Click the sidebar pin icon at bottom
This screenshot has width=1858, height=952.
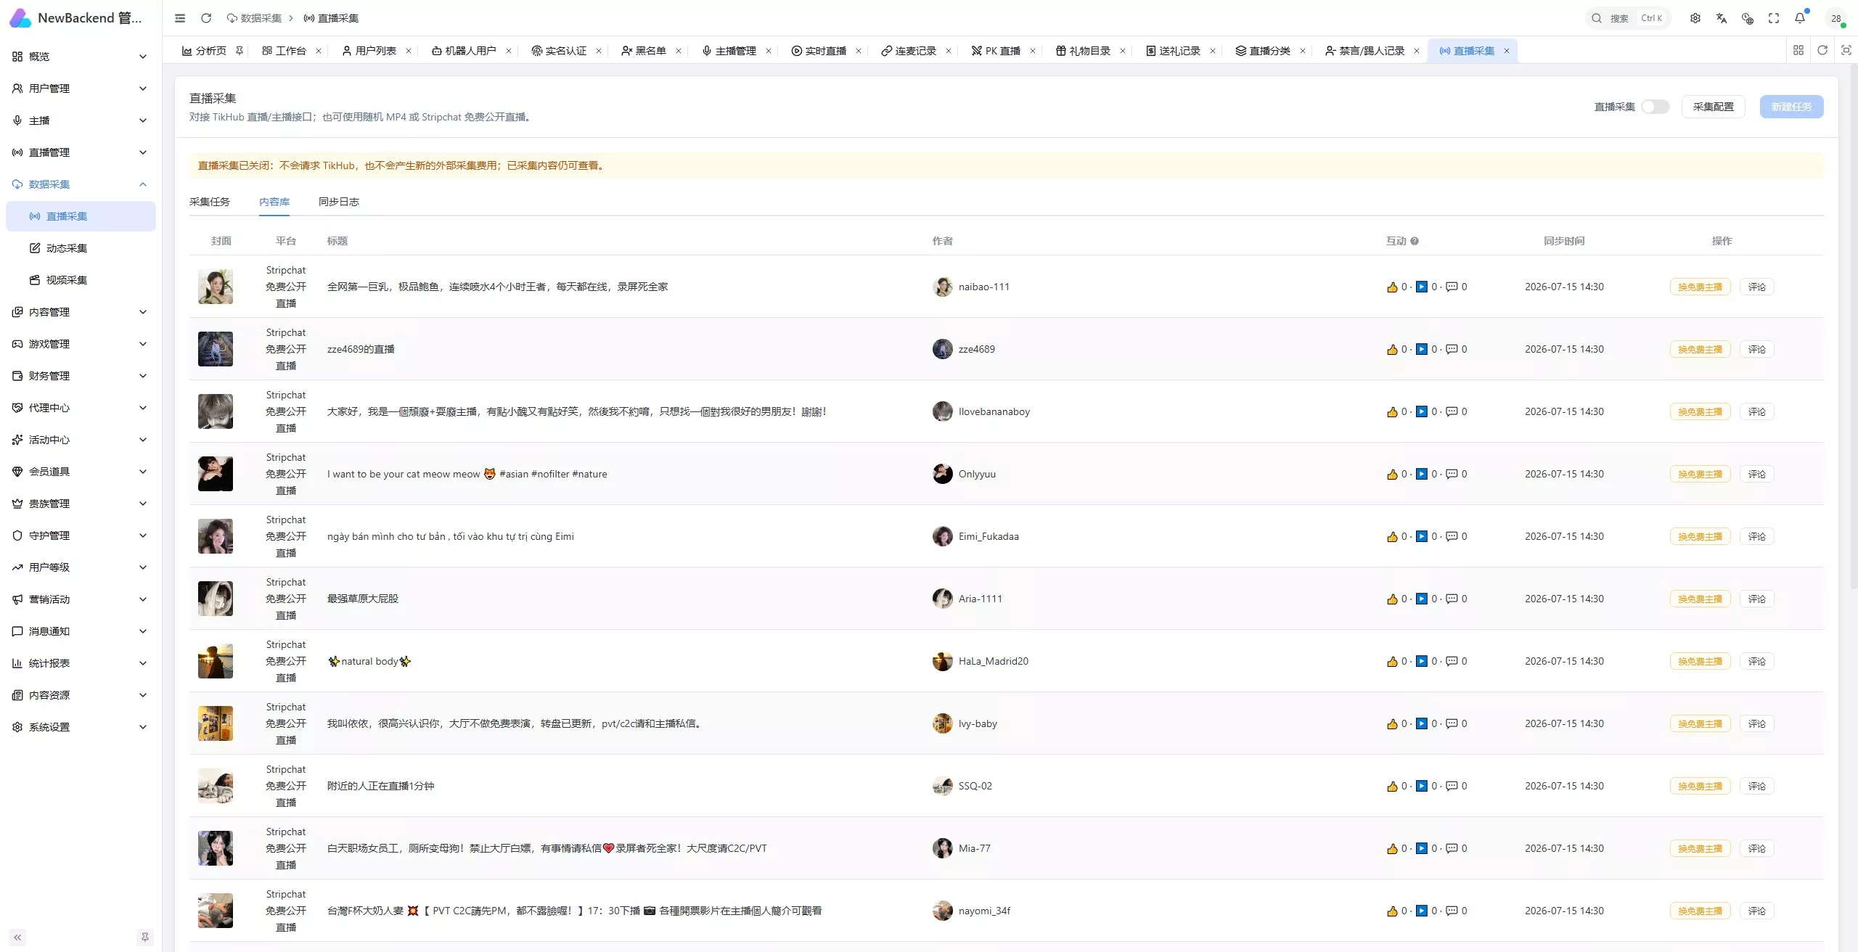(145, 937)
